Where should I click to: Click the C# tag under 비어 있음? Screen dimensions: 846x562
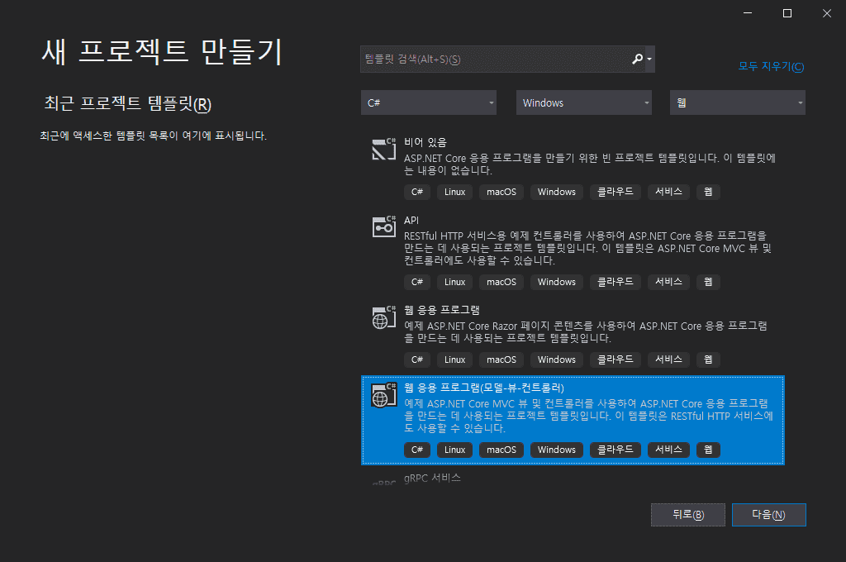tap(417, 192)
